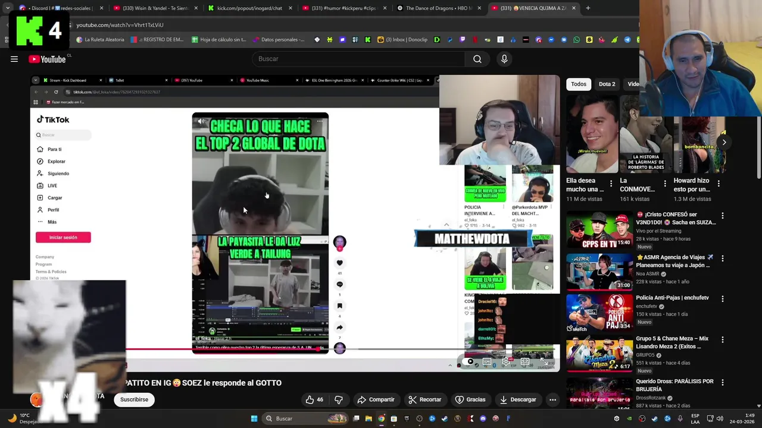Click the Chrome address bar URL
The height and width of the screenshot is (428, 762).
pyautogui.click(x=120, y=25)
